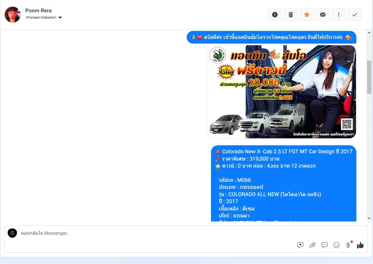Click the car code M066 line
The height and width of the screenshot is (264, 373).
(235, 180)
